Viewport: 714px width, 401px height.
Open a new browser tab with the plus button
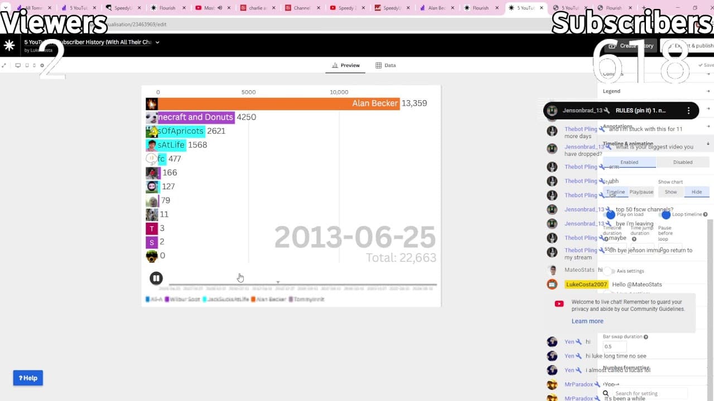[644, 8]
